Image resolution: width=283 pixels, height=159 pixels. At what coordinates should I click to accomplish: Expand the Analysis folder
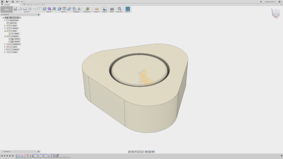point(5,28)
